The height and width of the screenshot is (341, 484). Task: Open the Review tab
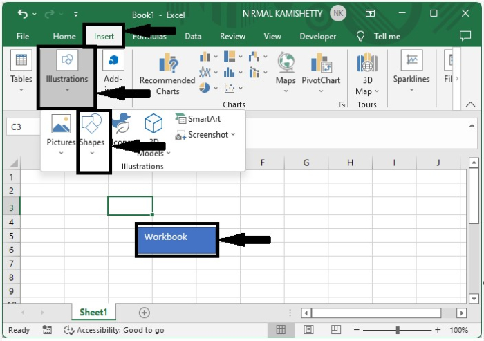tap(232, 37)
